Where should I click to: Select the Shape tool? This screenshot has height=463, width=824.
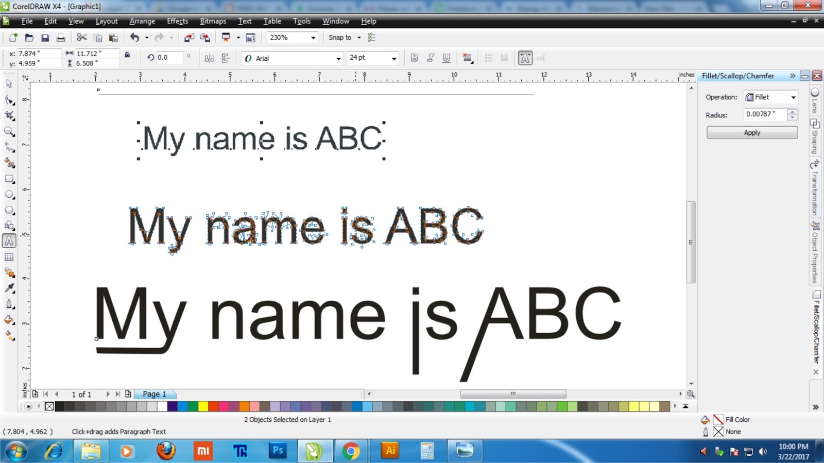9,100
